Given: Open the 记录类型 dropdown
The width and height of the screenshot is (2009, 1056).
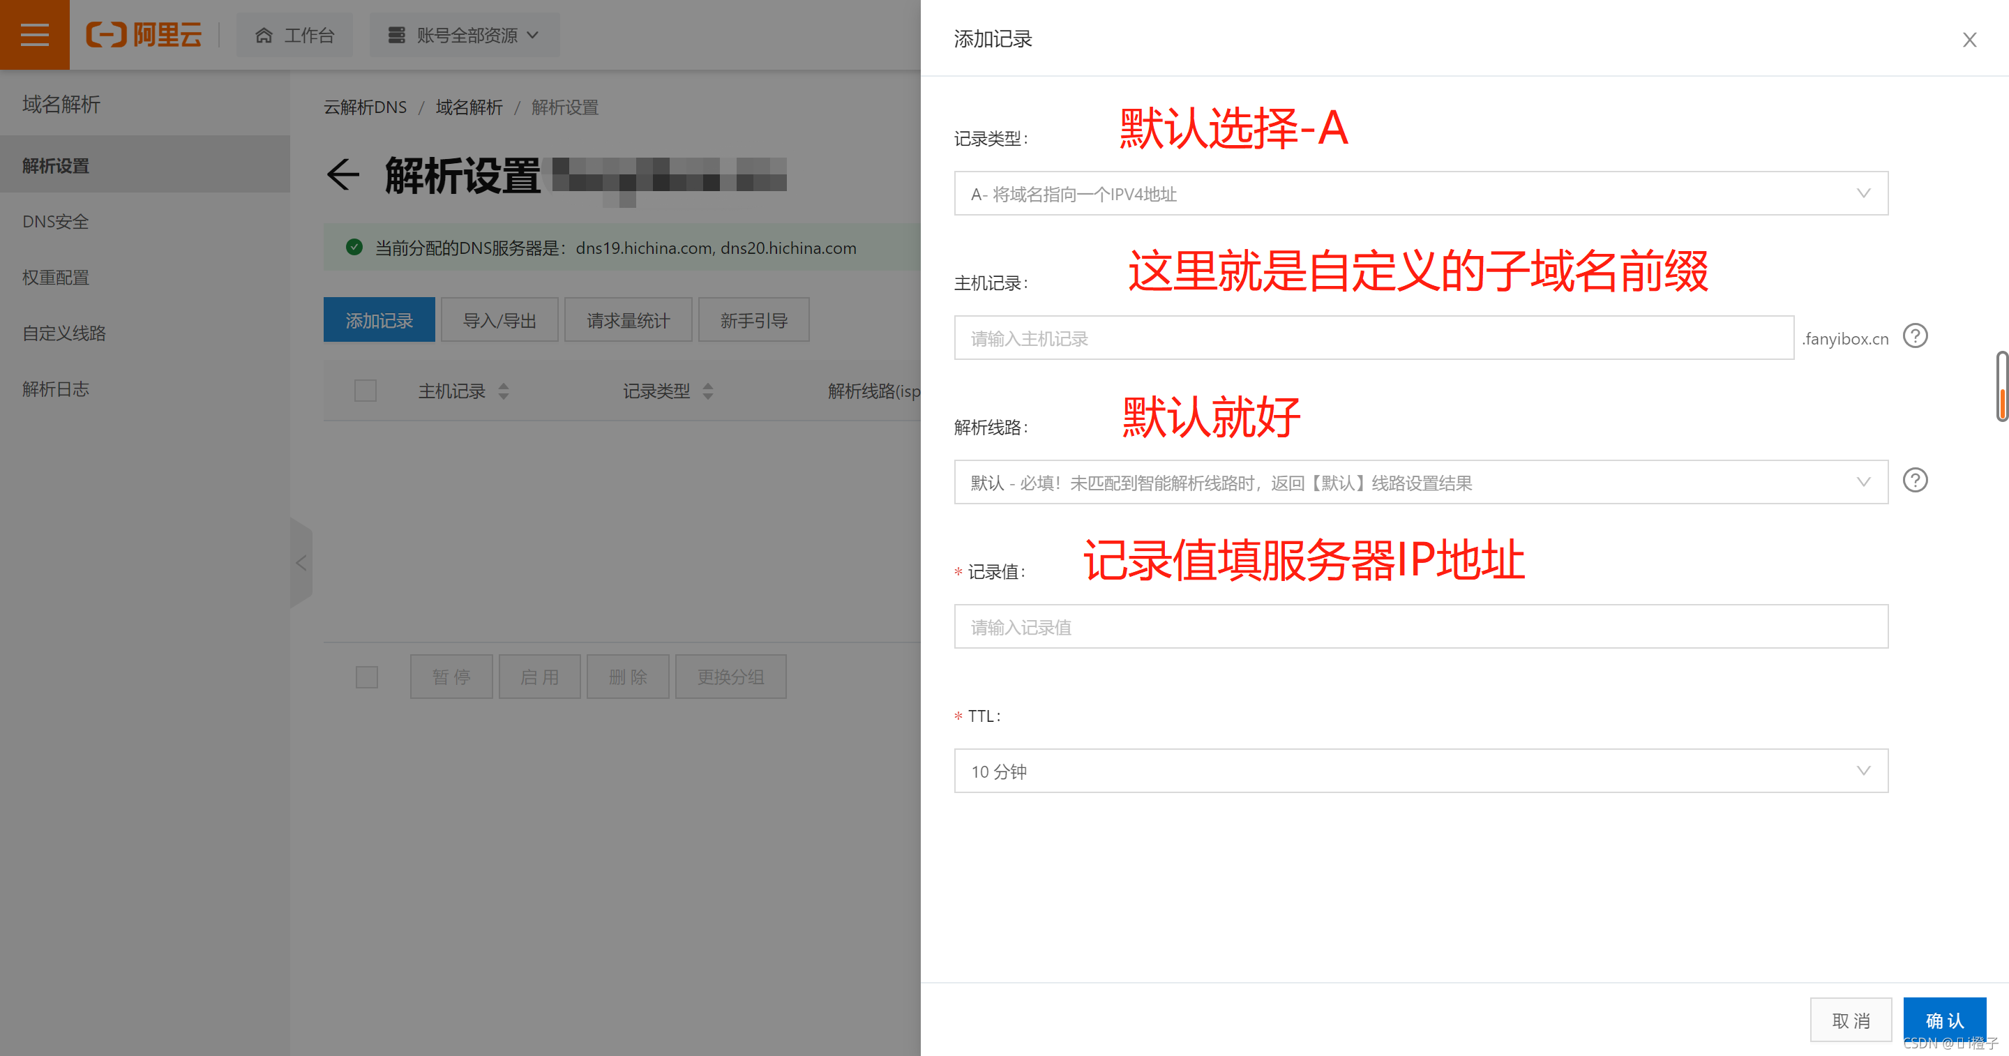Looking at the screenshot, I should (1420, 193).
